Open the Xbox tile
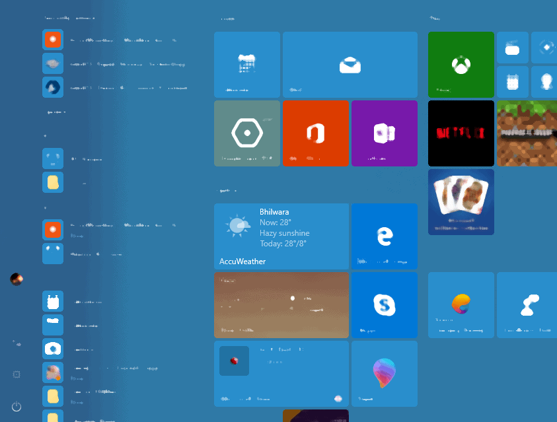The image size is (557, 422). (x=461, y=65)
